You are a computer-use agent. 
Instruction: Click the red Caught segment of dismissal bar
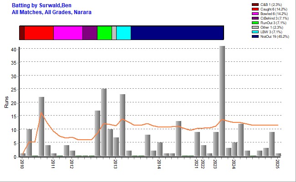tap(39, 33)
